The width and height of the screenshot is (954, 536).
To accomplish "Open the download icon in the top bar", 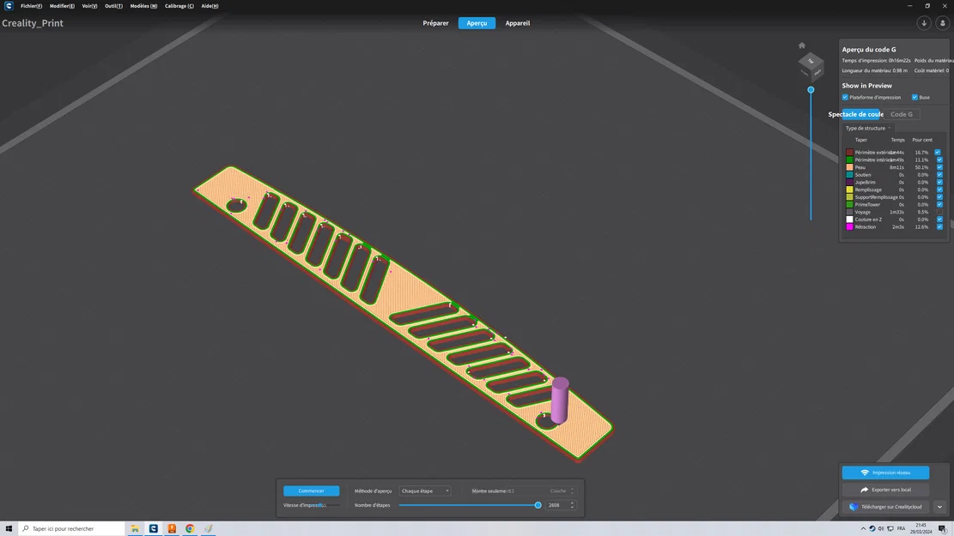I will pyautogui.click(x=924, y=22).
